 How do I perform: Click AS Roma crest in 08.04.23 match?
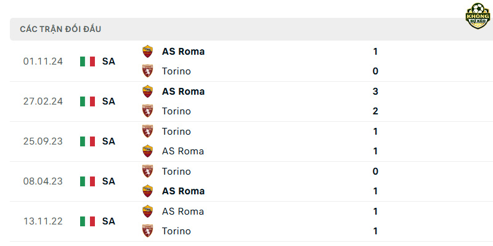coord(147,191)
